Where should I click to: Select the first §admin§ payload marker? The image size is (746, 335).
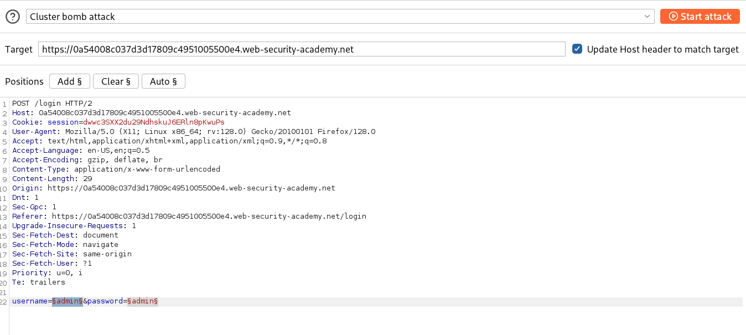point(66,301)
